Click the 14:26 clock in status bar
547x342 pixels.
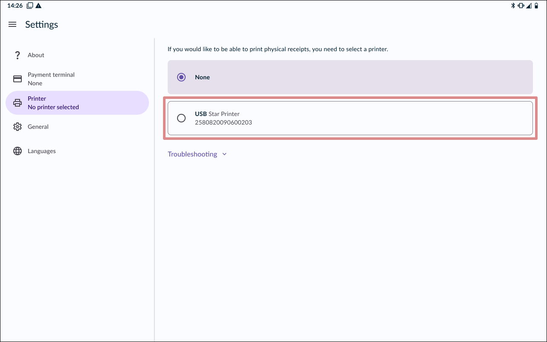click(15, 6)
